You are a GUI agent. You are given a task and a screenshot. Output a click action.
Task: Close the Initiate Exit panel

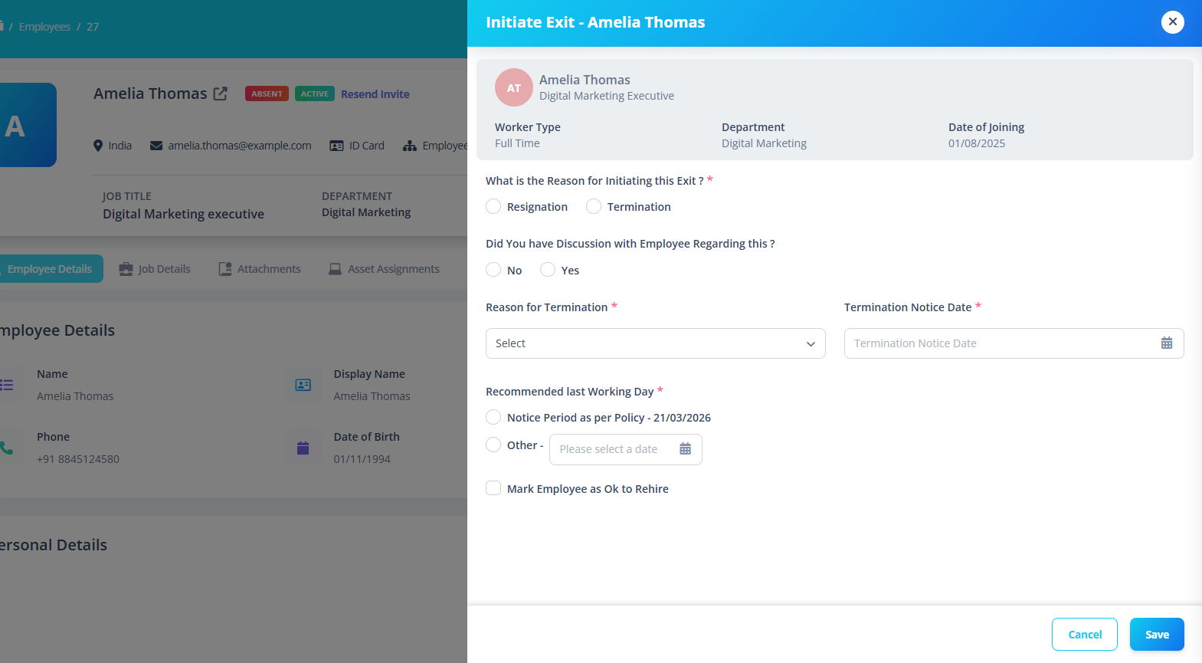pyautogui.click(x=1173, y=22)
